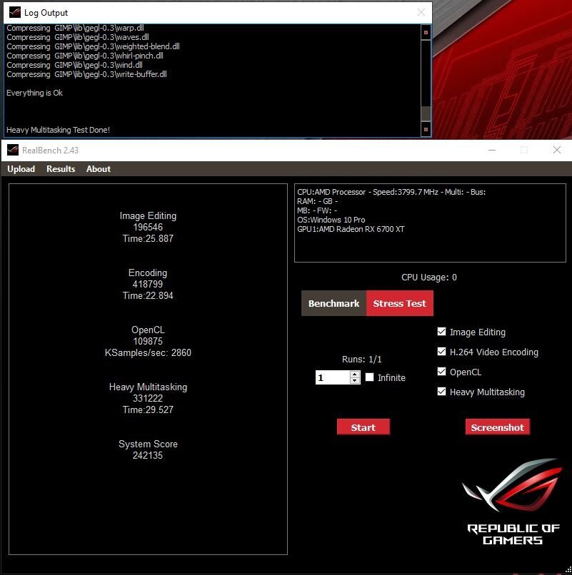The width and height of the screenshot is (572, 575).
Task: Open the Results menu
Action: (x=61, y=169)
